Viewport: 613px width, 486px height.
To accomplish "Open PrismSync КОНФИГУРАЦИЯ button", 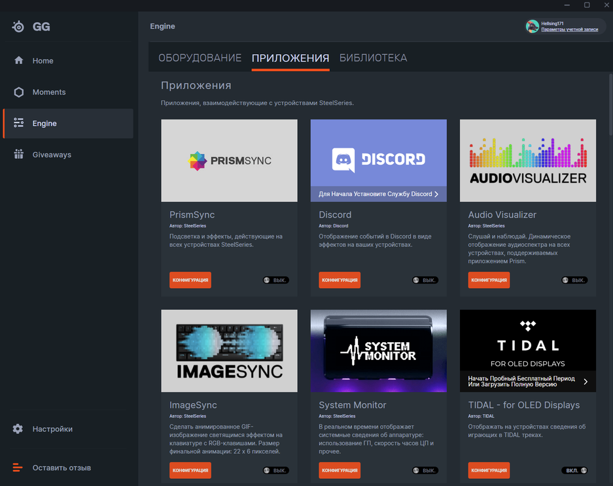I will [190, 280].
